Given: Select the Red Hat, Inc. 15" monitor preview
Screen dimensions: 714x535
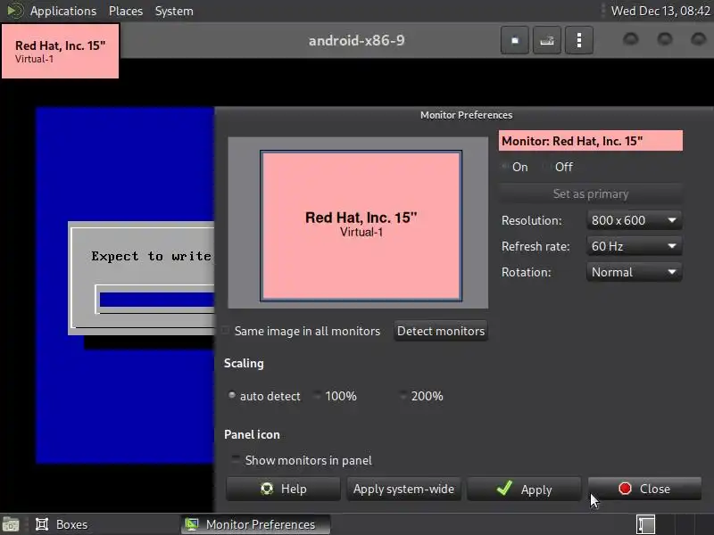Looking at the screenshot, I should point(361,226).
